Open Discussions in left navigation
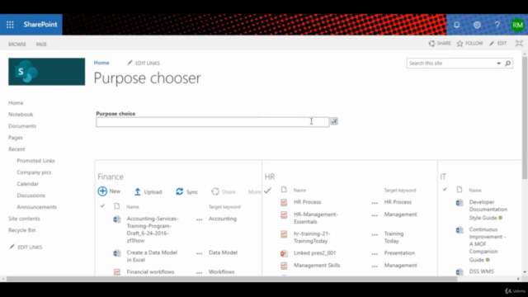 pyautogui.click(x=31, y=196)
